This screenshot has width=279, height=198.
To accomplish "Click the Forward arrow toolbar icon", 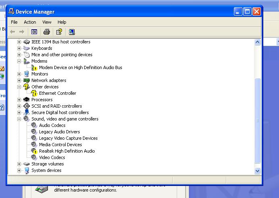I will click(x=22, y=32).
